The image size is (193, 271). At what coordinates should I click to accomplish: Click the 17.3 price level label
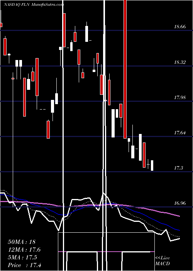point(178,168)
